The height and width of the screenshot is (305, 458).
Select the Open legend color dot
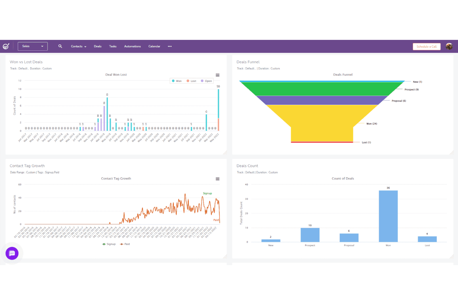pyautogui.click(x=202, y=81)
